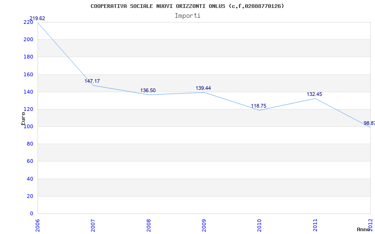The width and height of the screenshot is (375, 234).
Task: Click the 2012 year axis label
Action: click(370, 224)
